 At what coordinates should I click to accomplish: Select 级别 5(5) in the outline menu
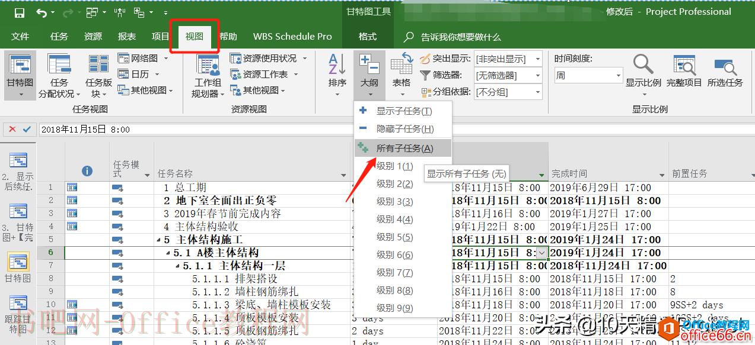403,237
